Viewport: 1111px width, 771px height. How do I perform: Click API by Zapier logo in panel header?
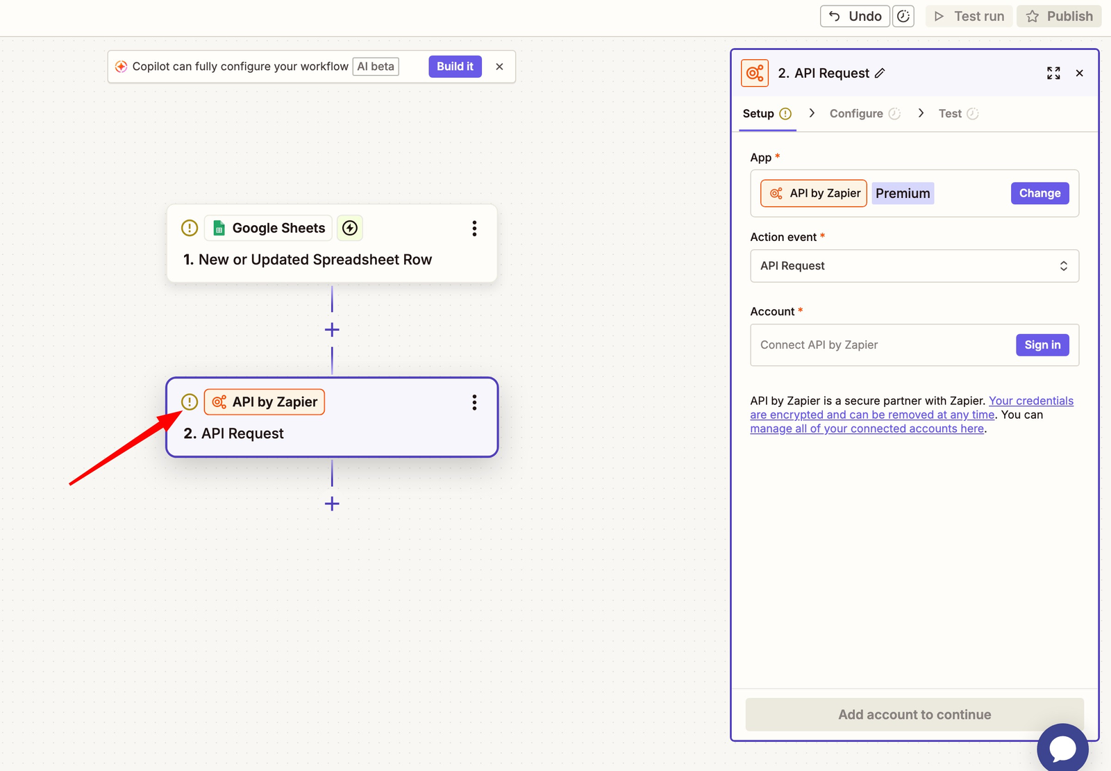[755, 73]
